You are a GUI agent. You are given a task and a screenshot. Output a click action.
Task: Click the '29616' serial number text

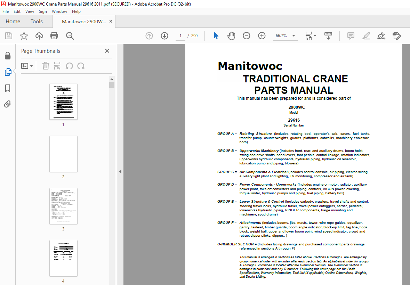pos(294,120)
